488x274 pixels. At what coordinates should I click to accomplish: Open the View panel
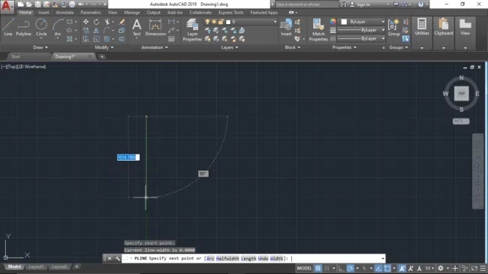pos(465,33)
